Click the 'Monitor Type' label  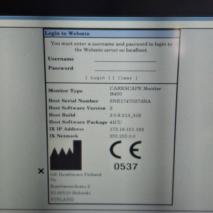(65, 91)
